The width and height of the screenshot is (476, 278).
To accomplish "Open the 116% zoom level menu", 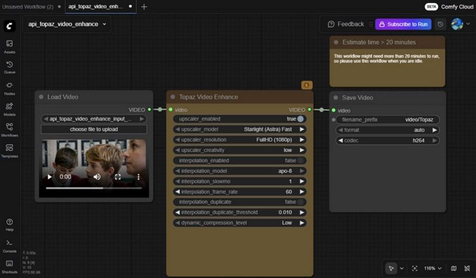I will tap(433, 268).
